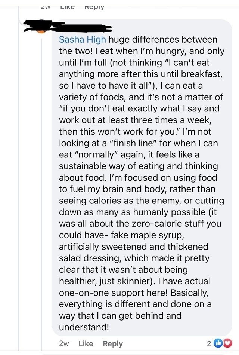Click the 2w timestamp below the comment
The image size is (239, 355).
[65, 343]
